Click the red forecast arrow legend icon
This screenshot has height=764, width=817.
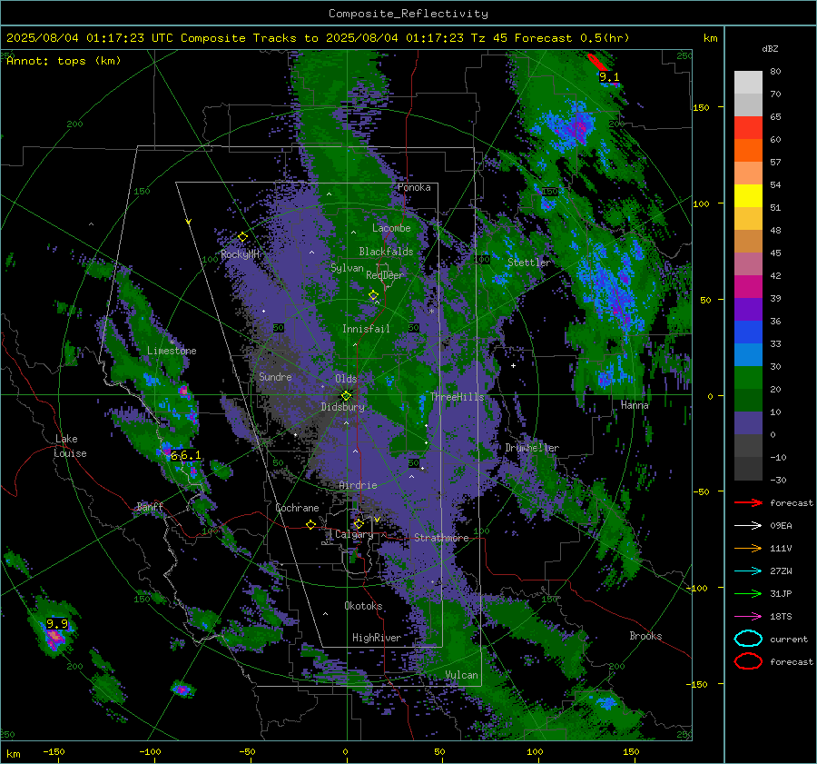748,502
